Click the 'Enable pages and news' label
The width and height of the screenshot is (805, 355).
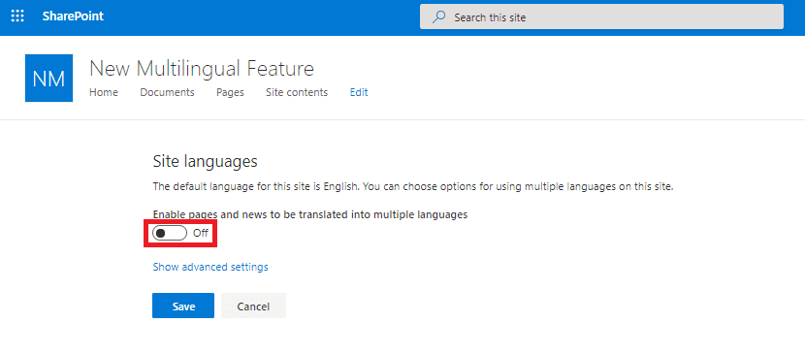click(310, 215)
